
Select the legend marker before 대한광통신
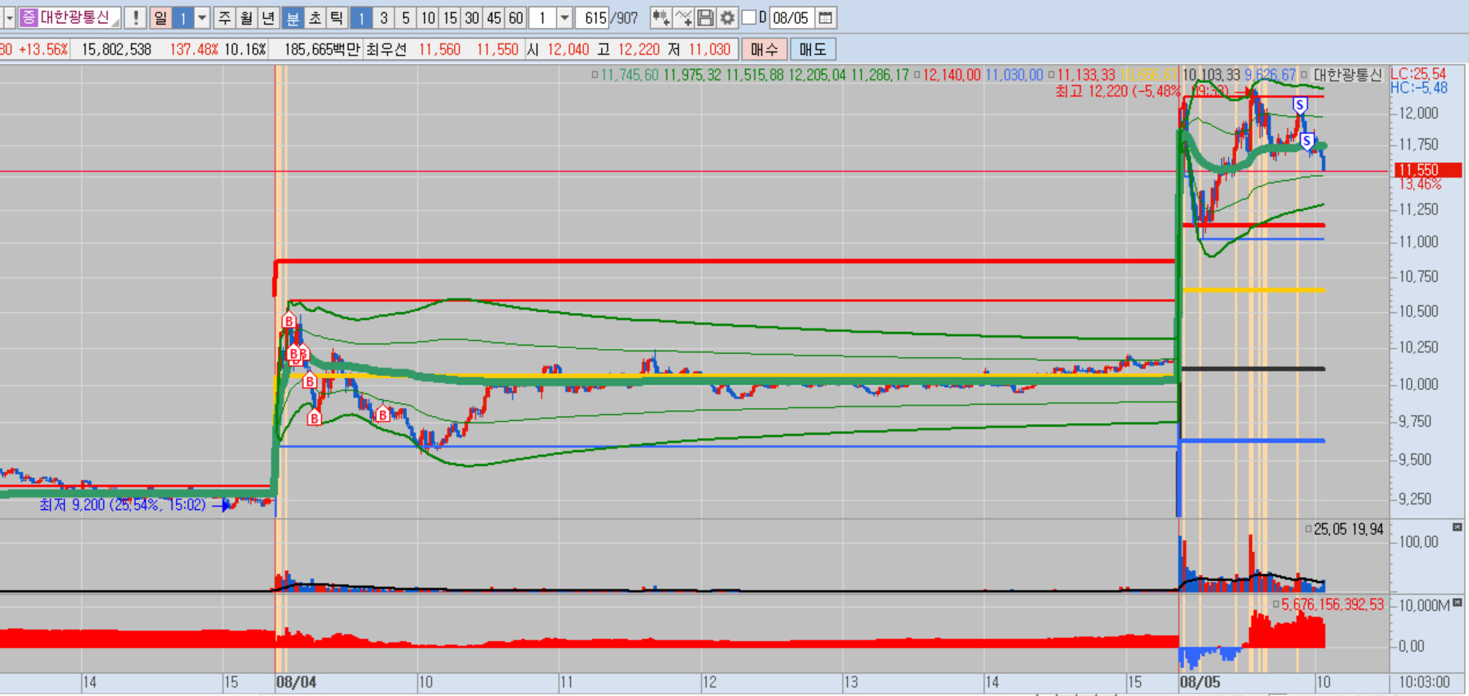click(x=1304, y=75)
